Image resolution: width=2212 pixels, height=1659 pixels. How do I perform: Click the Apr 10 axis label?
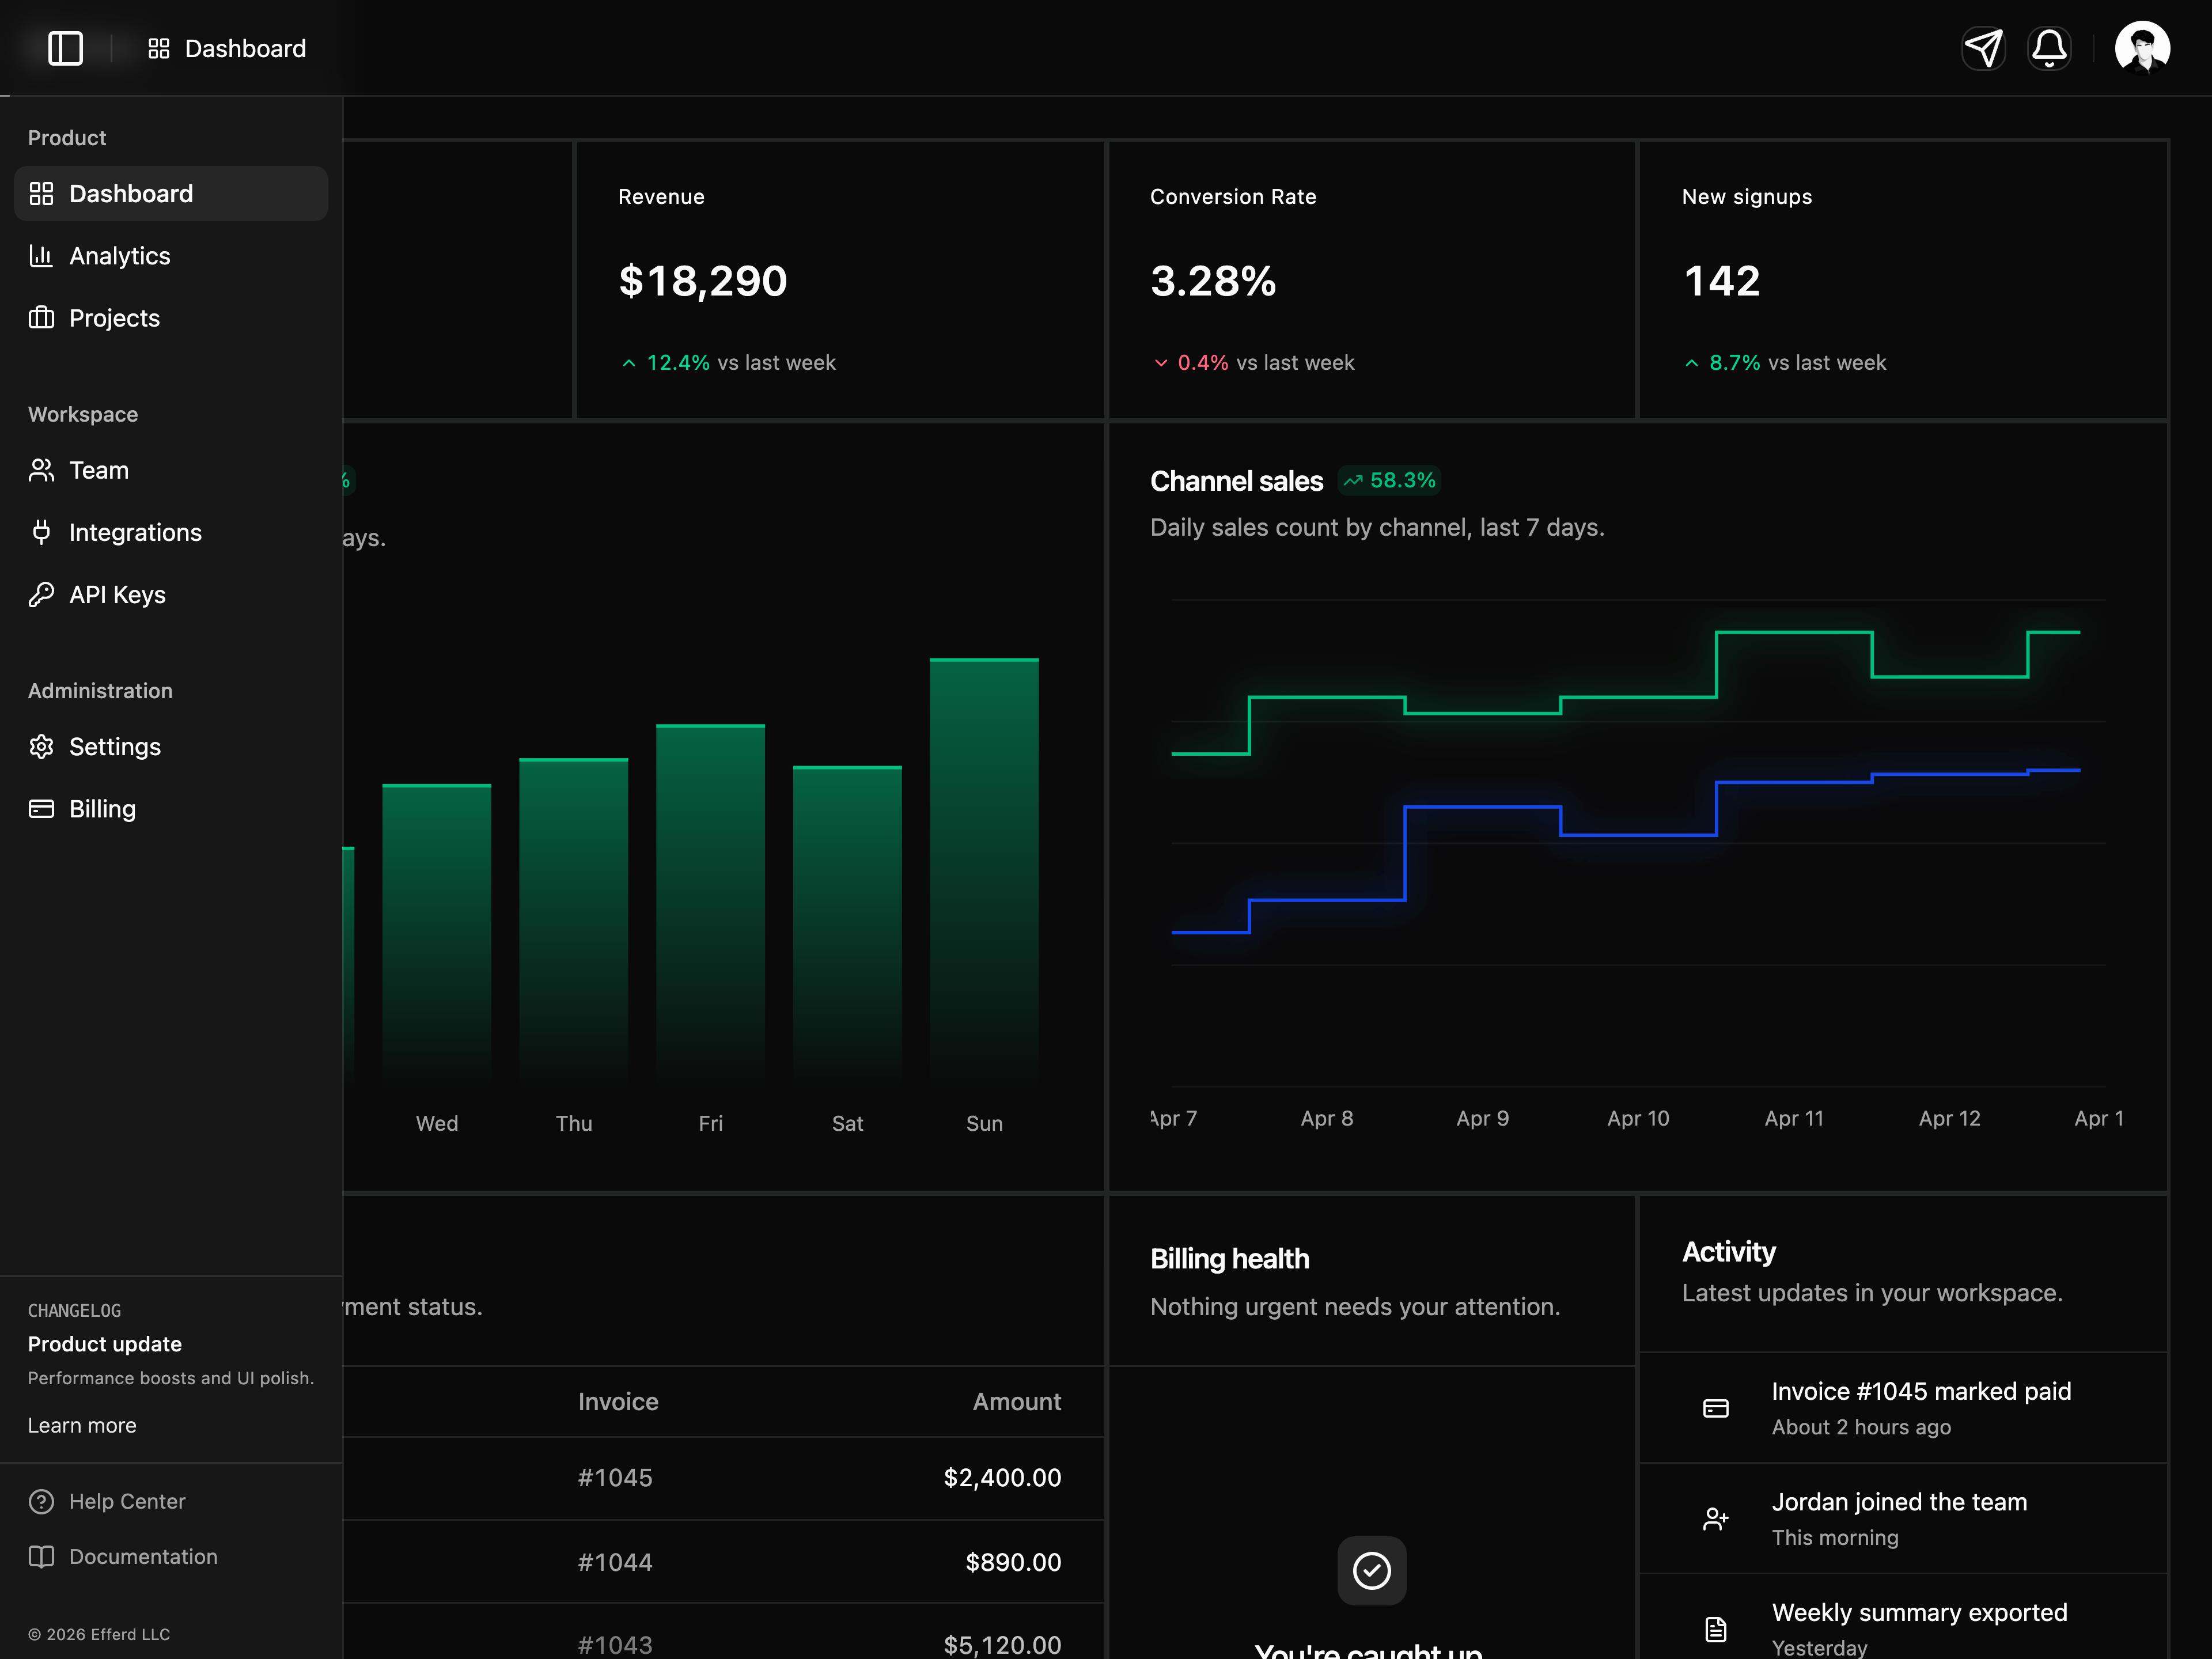[1638, 1118]
